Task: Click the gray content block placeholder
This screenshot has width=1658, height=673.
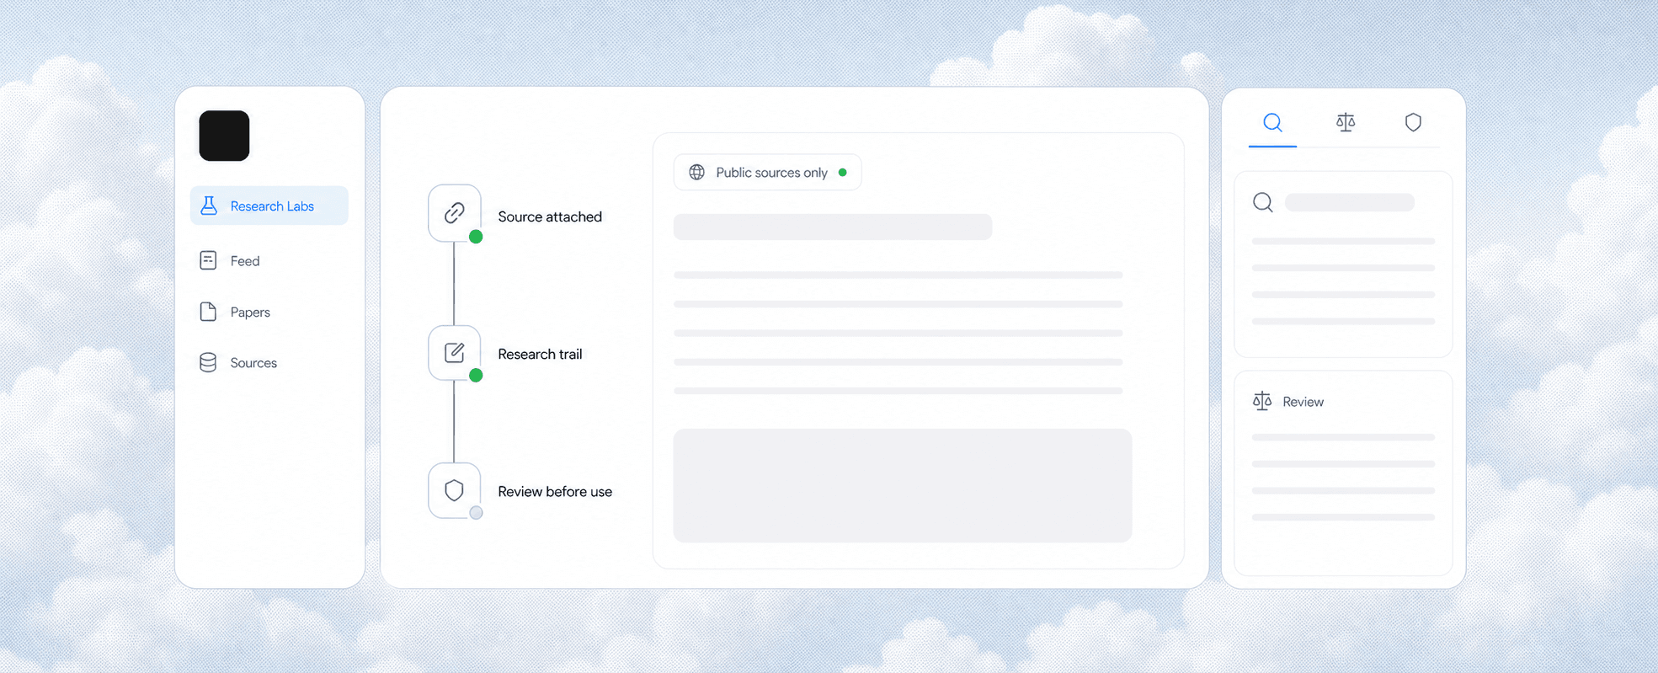Action: (903, 485)
